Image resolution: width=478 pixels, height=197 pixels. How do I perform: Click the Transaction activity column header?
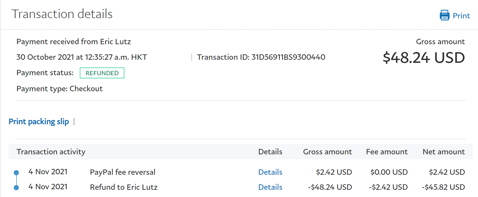pyautogui.click(x=51, y=152)
